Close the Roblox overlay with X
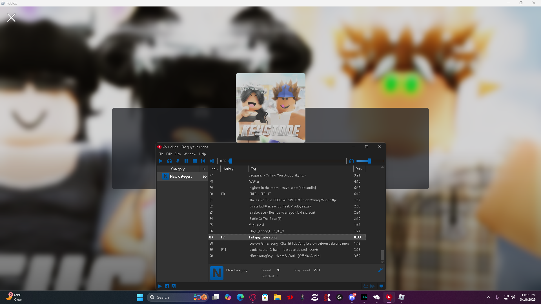The width and height of the screenshot is (541, 304). 11,18
